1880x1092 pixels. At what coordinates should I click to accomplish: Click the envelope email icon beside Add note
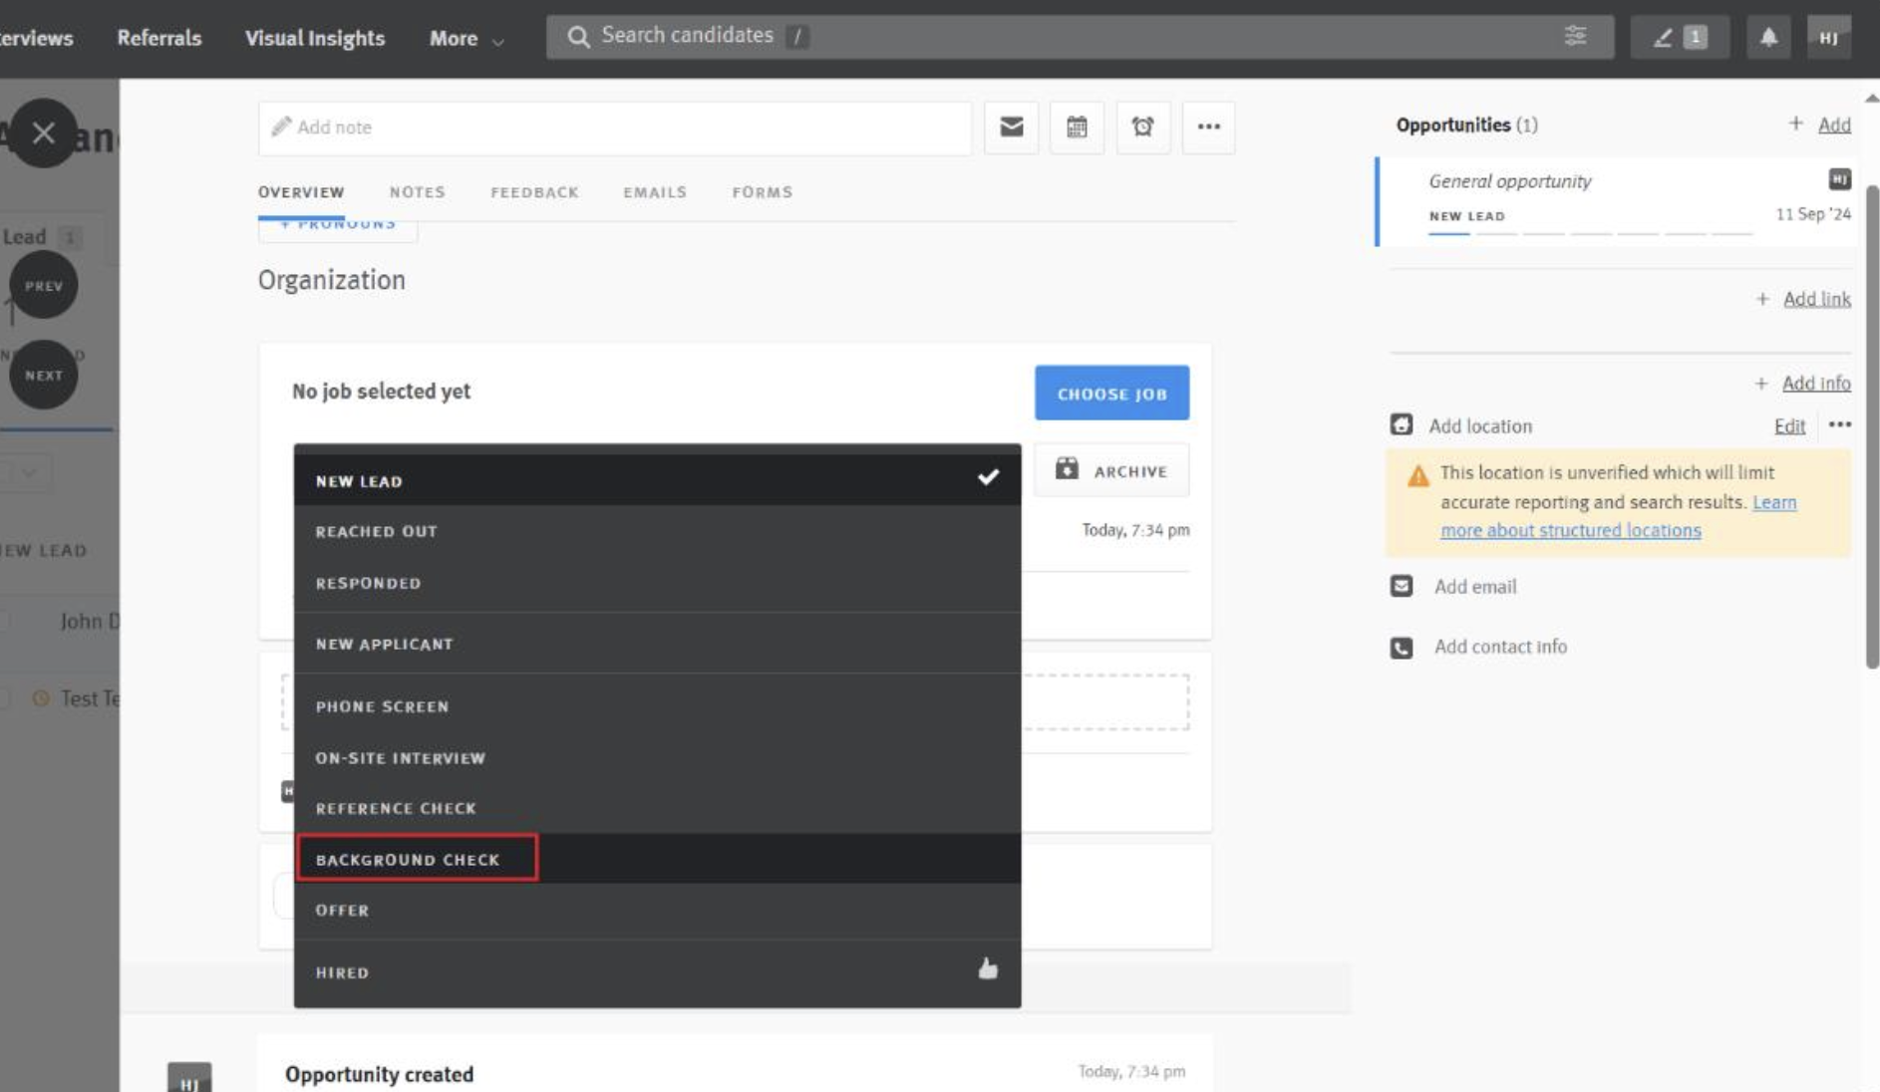(1011, 128)
